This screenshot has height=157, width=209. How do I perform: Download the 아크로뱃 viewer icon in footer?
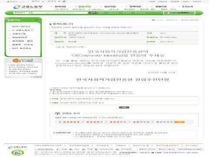tap(118, 149)
